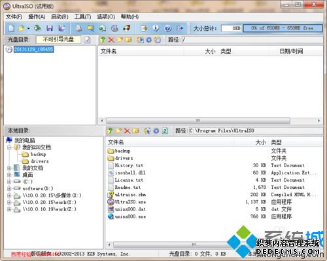
Task: Click the Open CD/DVD green disc icon
Action: point(37,28)
